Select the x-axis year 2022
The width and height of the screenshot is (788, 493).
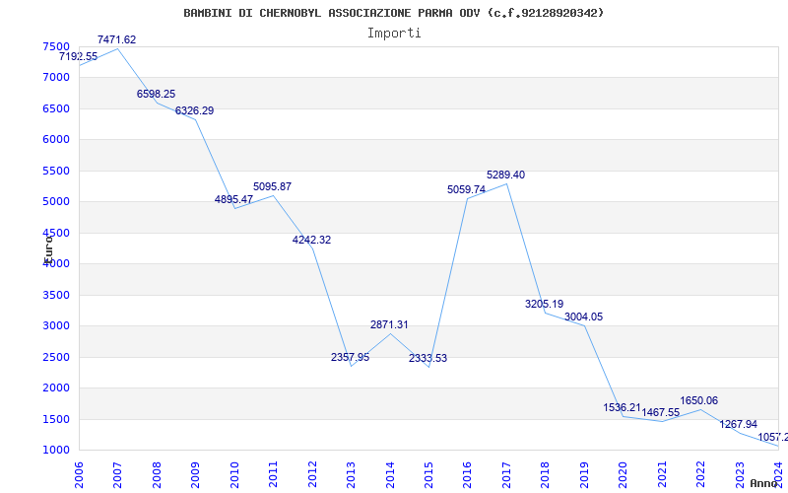tap(700, 475)
